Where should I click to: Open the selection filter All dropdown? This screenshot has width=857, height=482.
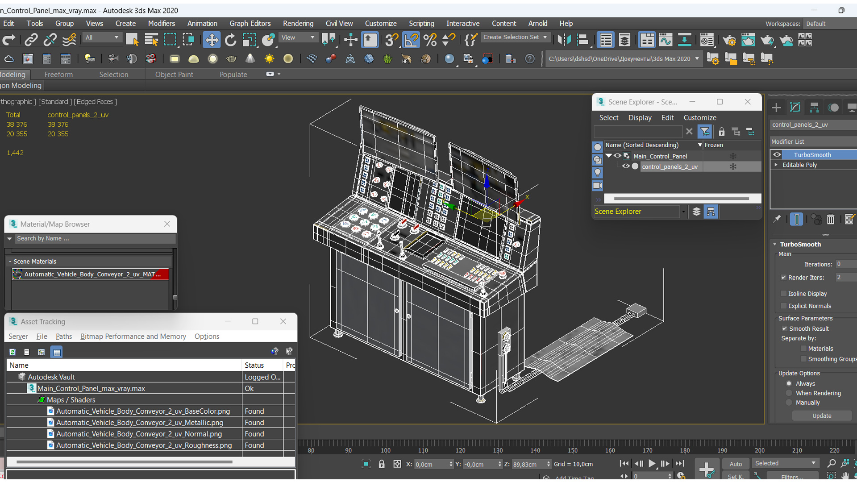pos(102,37)
